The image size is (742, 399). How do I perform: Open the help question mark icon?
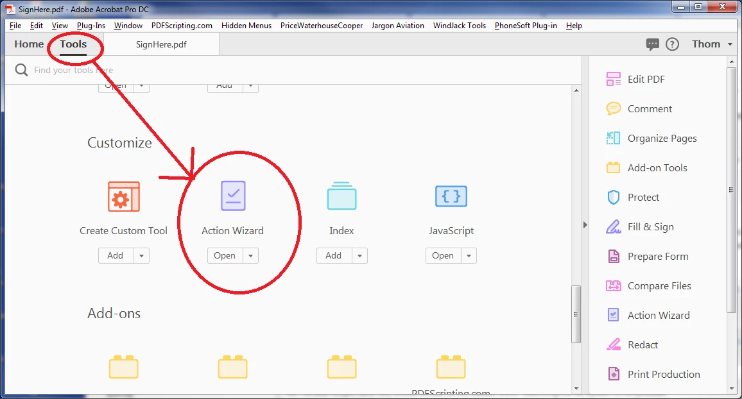tap(672, 44)
